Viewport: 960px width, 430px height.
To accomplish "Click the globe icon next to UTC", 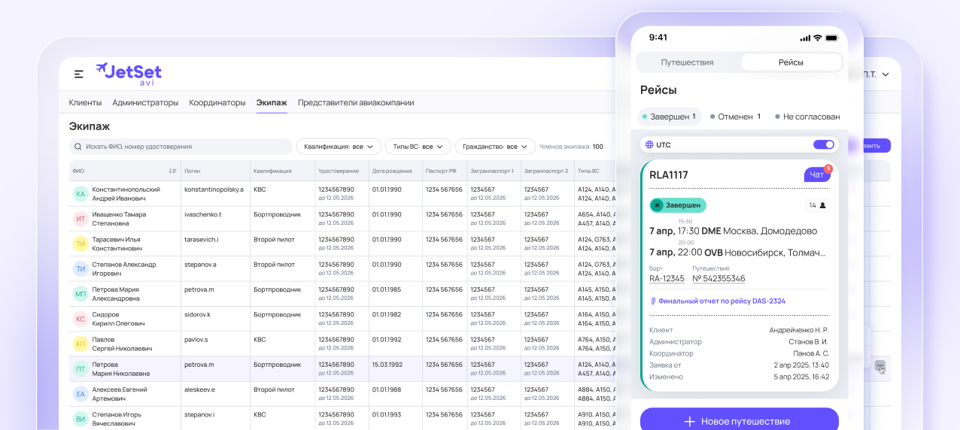I will [649, 144].
